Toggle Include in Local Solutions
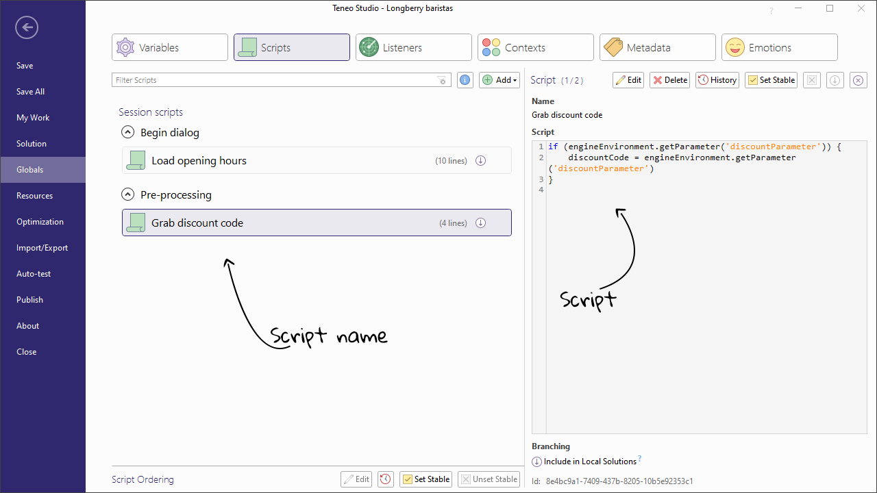Viewport: 877px width, 493px height. tap(537, 462)
